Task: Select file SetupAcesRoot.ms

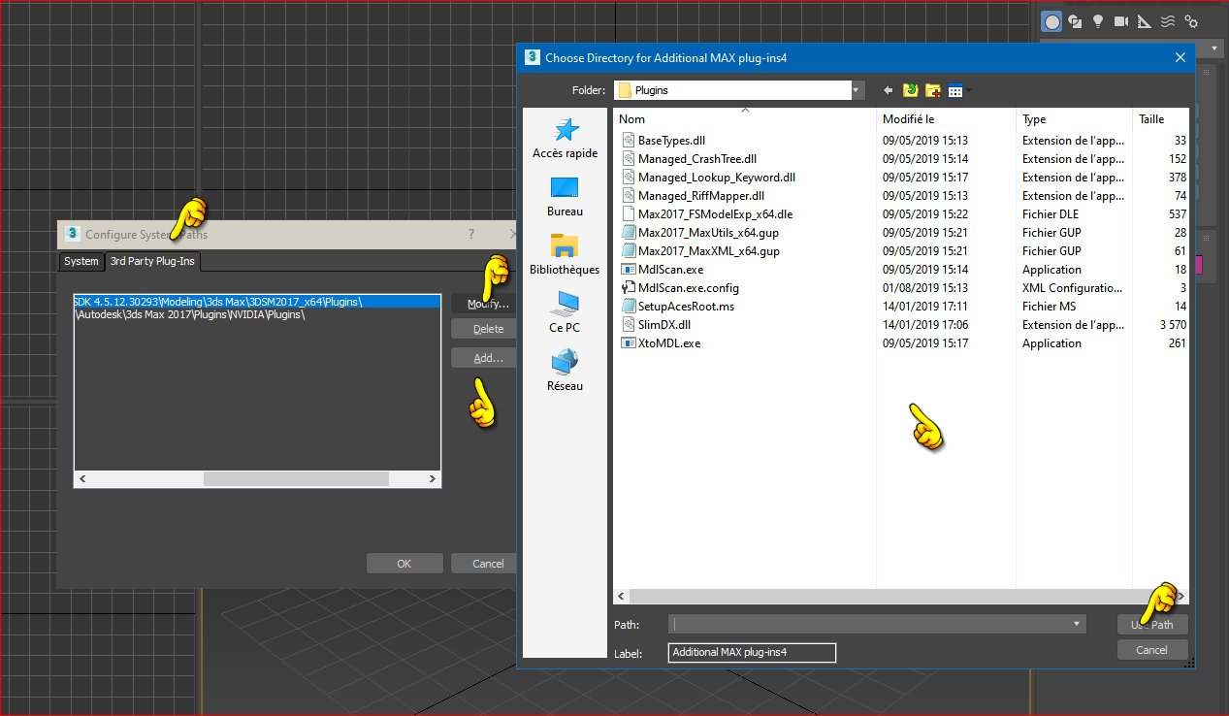Action: click(686, 307)
